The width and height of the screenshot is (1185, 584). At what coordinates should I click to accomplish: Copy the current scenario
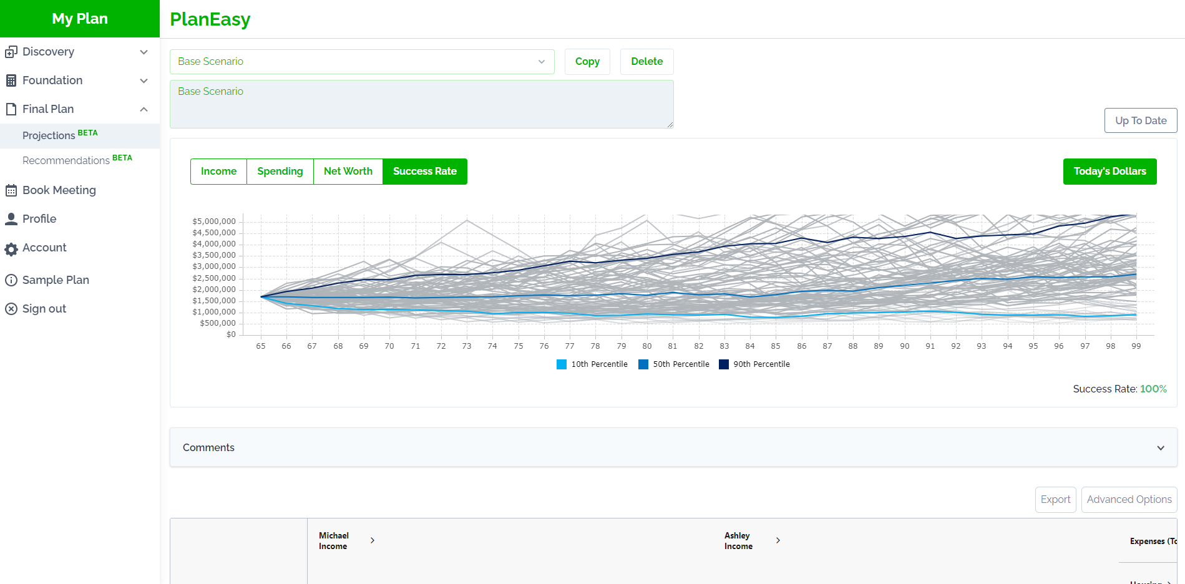click(x=587, y=62)
